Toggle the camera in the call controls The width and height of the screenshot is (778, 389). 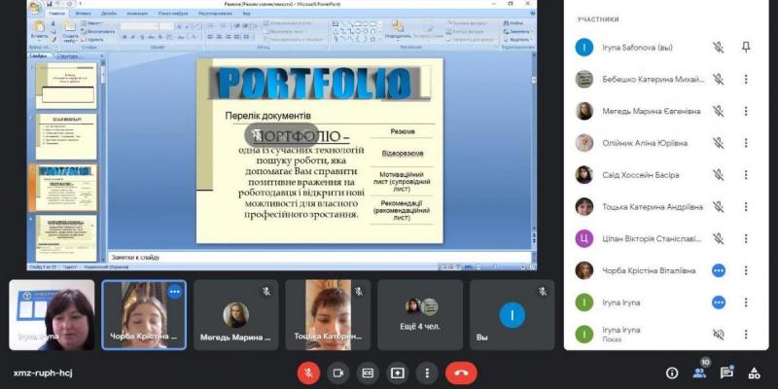(338, 372)
